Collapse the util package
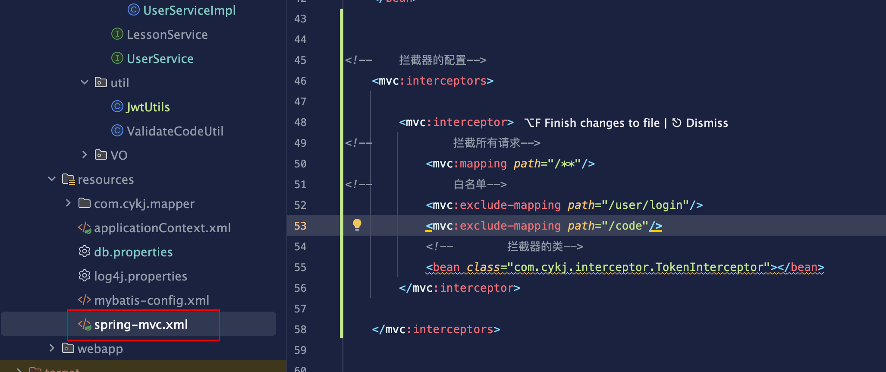Screen dimensions: 886x372 85,82
